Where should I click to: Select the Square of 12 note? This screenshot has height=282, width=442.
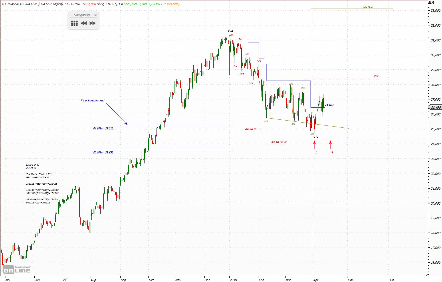[33, 165]
